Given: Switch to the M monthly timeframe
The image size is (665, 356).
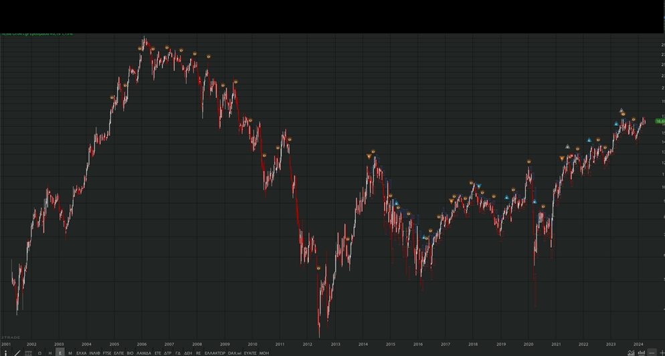Looking at the screenshot, I should coord(70,353).
